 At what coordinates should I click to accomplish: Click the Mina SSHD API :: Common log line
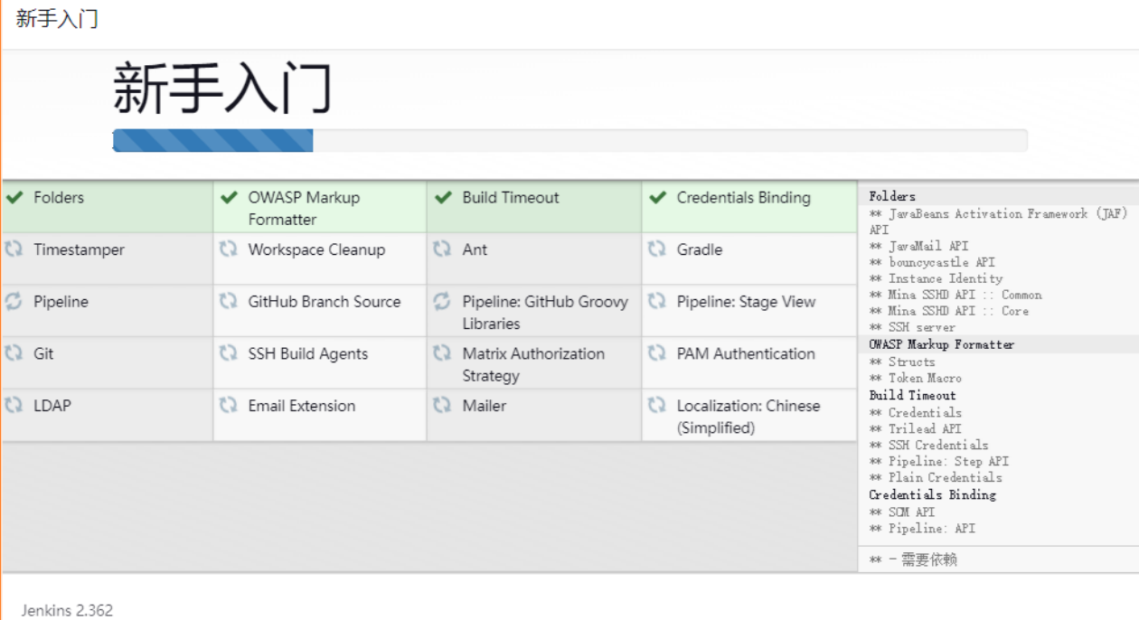[955, 295]
